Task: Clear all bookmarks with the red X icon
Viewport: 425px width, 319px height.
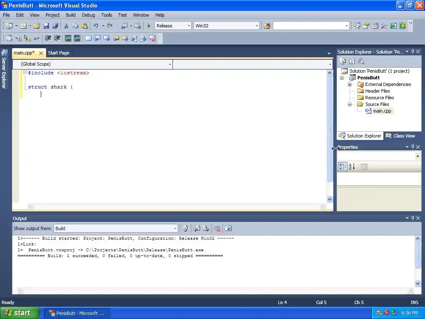Action: 153,38
